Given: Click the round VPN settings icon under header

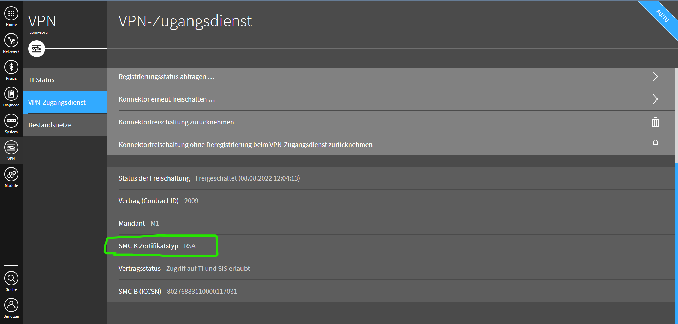Looking at the screenshot, I should pyautogui.click(x=37, y=49).
